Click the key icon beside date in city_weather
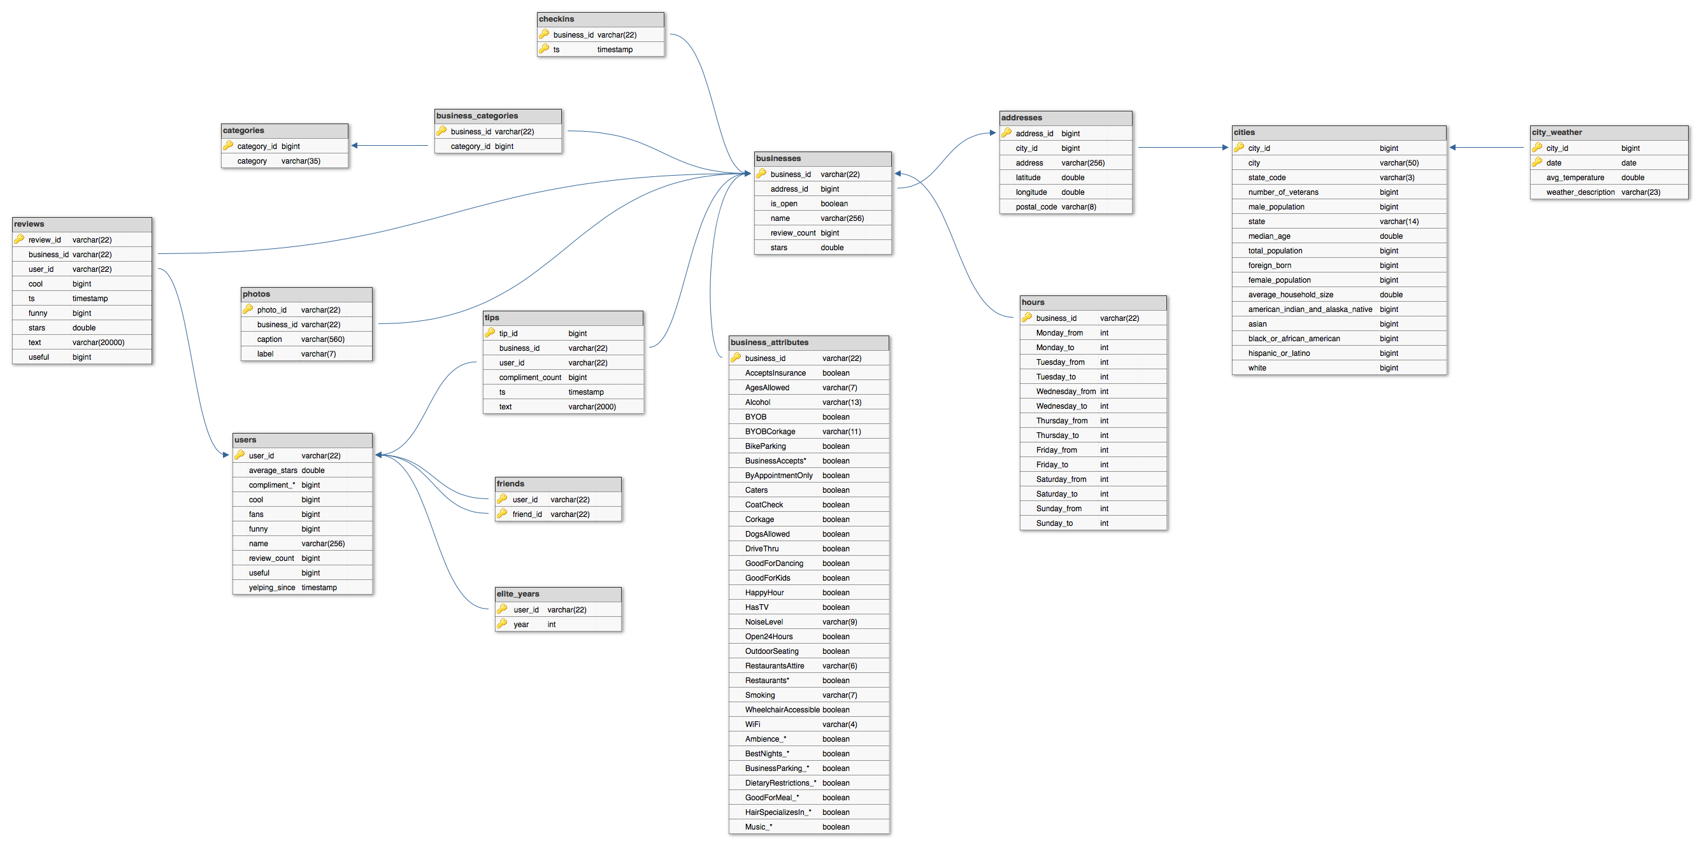 point(1536,162)
